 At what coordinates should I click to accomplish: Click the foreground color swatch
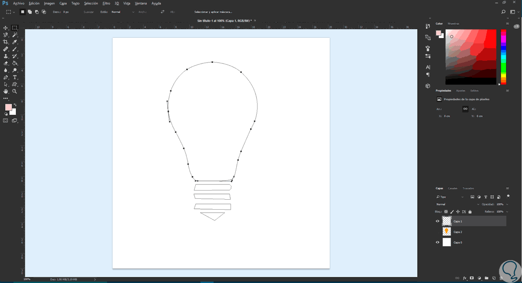point(8,107)
